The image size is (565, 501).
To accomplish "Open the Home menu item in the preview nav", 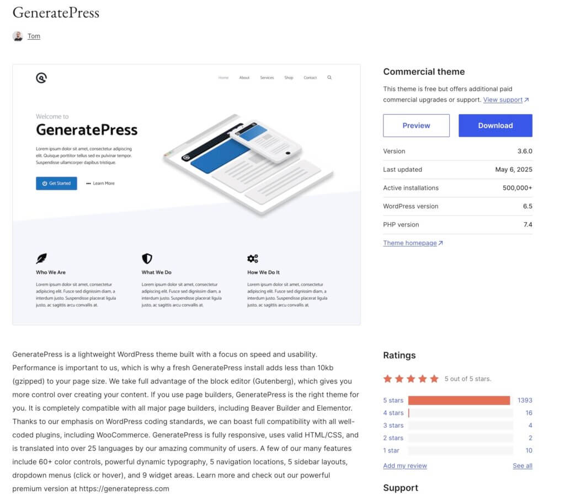I will click(x=223, y=78).
